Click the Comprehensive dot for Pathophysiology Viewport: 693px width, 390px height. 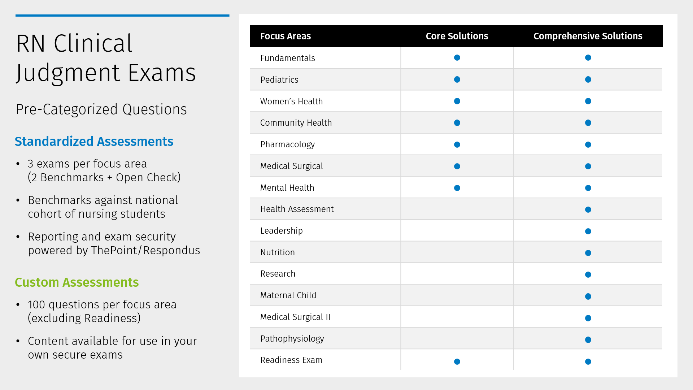[588, 340]
